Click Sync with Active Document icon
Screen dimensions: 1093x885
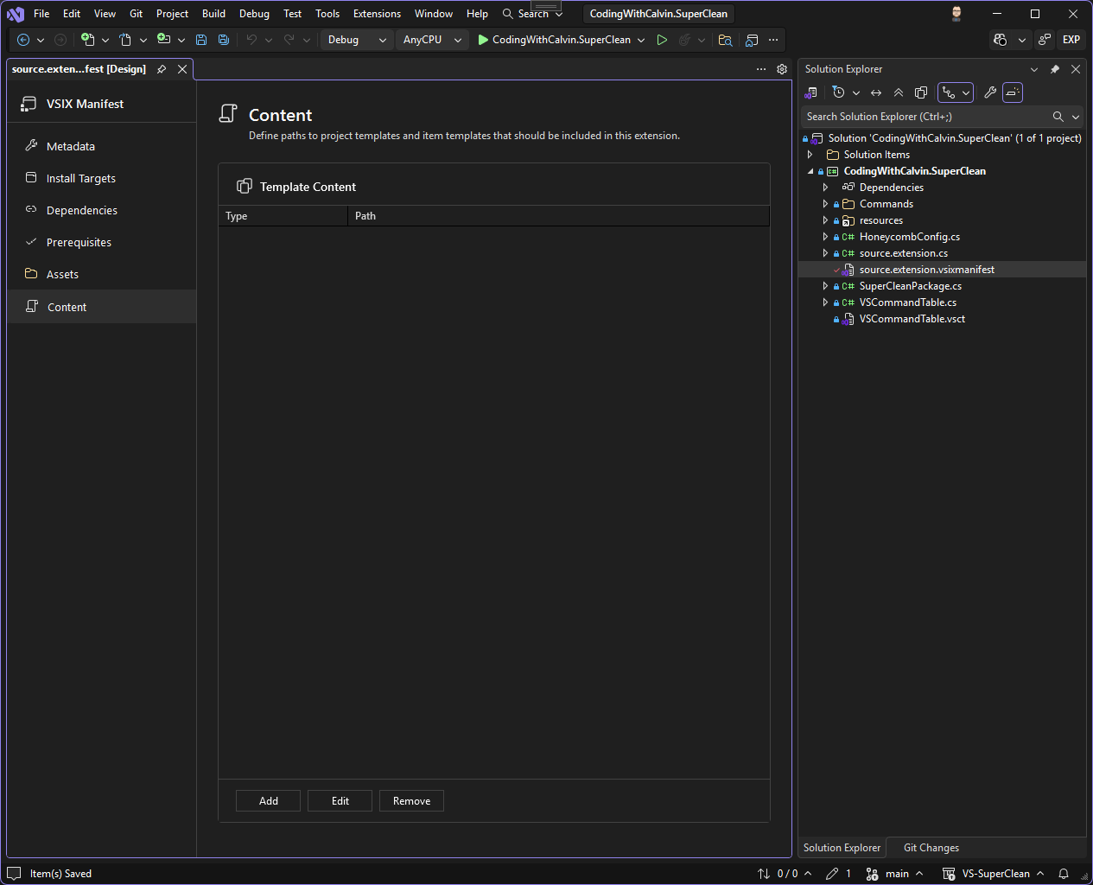[x=876, y=92]
